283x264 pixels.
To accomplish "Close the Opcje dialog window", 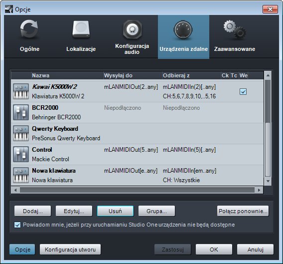I will pyautogui.click(x=270, y=9).
